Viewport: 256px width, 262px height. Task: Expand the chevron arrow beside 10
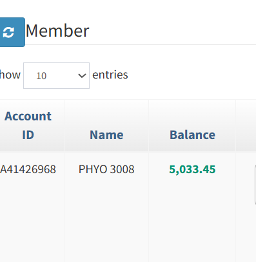(82, 76)
